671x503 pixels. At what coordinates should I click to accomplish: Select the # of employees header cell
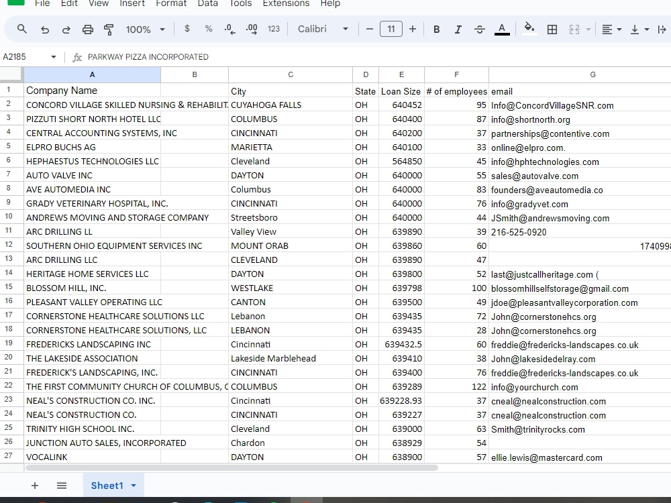(456, 91)
